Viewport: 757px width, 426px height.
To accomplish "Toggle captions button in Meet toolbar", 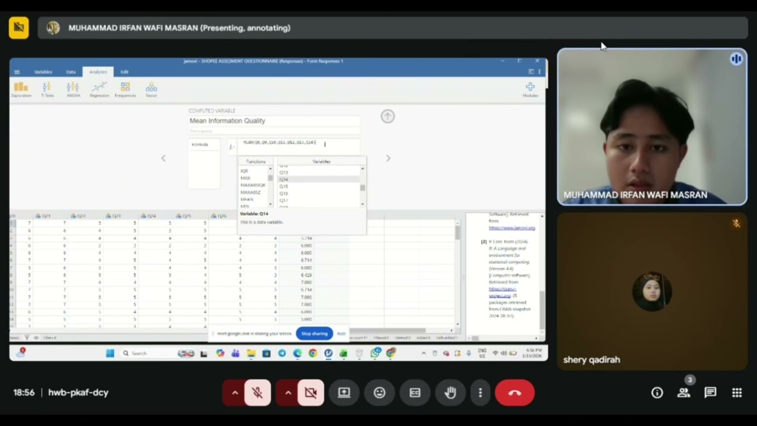I will 415,393.
